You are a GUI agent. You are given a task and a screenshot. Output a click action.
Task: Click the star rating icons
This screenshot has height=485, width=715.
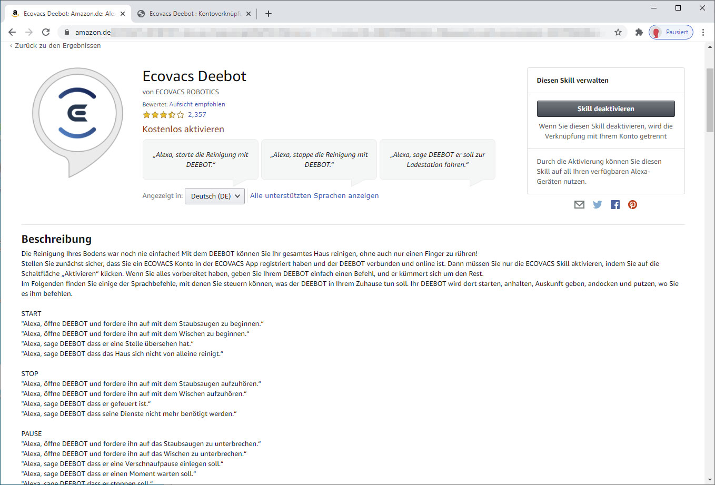click(x=163, y=115)
